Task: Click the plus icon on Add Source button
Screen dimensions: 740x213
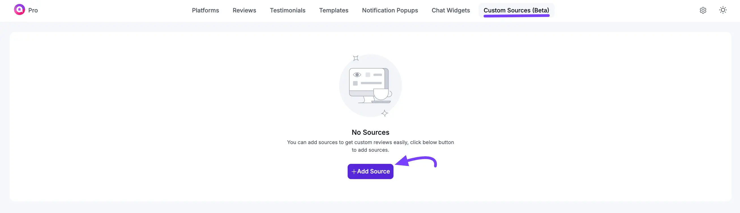Action: (x=354, y=171)
